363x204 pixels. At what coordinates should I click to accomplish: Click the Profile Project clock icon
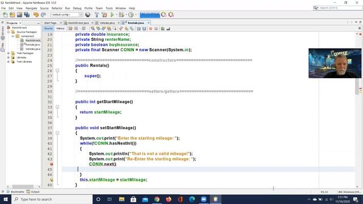[x=131, y=15]
